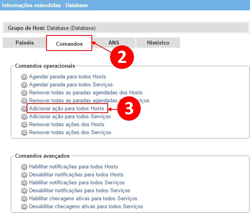Click the Grupo de Host Database header bar
250x213 pixels.
[x=126, y=28]
